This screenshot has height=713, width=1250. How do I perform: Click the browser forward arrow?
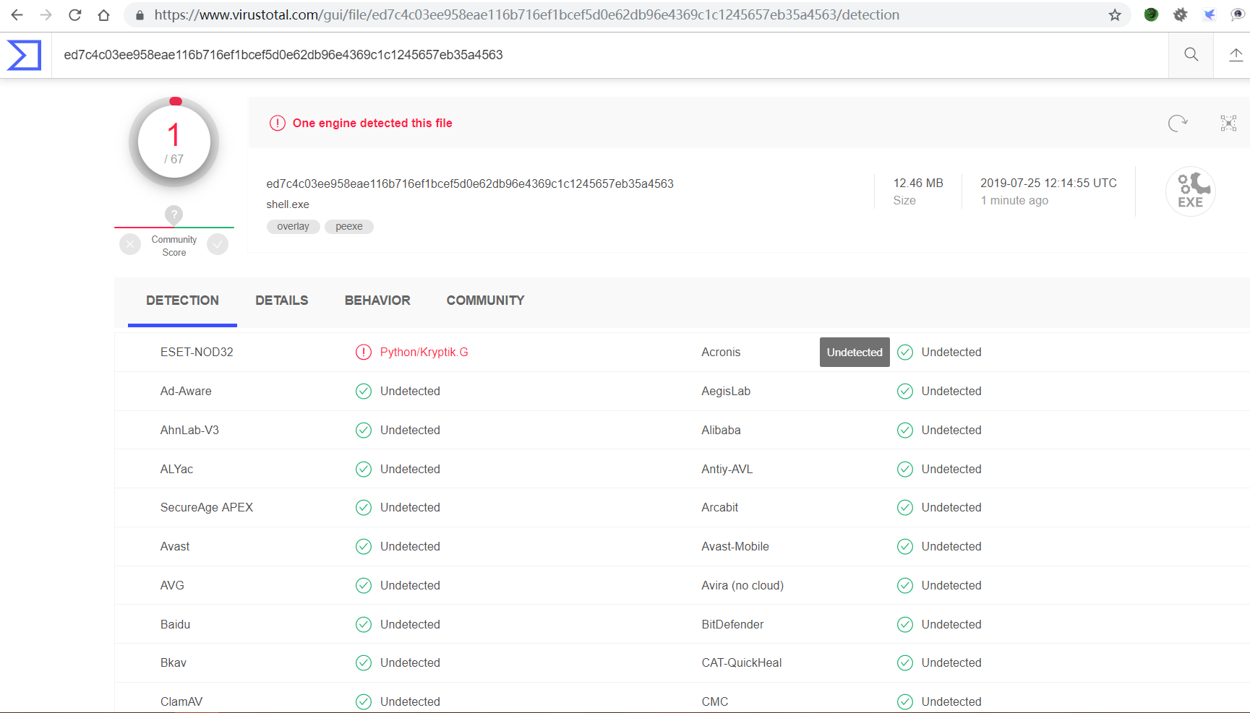[x=46, y=14]
